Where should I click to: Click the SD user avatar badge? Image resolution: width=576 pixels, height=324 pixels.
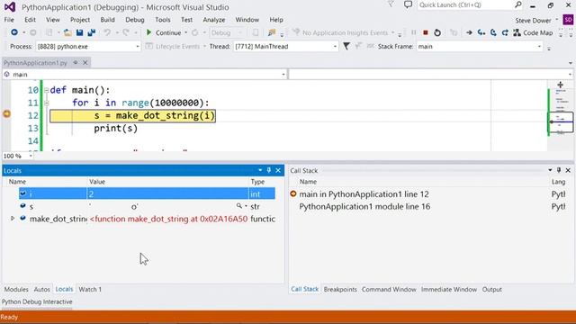tap(568, 20)
